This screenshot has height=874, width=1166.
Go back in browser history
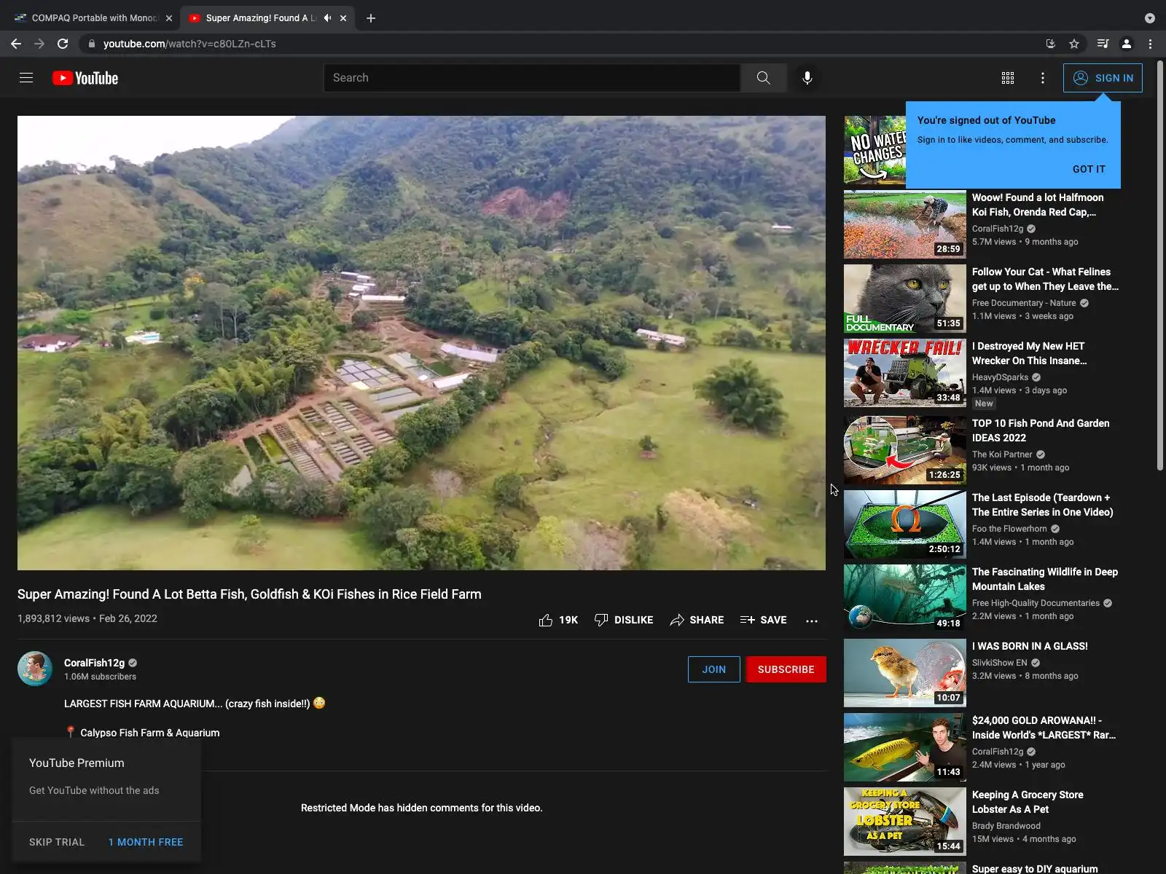(x=16, y=44)
